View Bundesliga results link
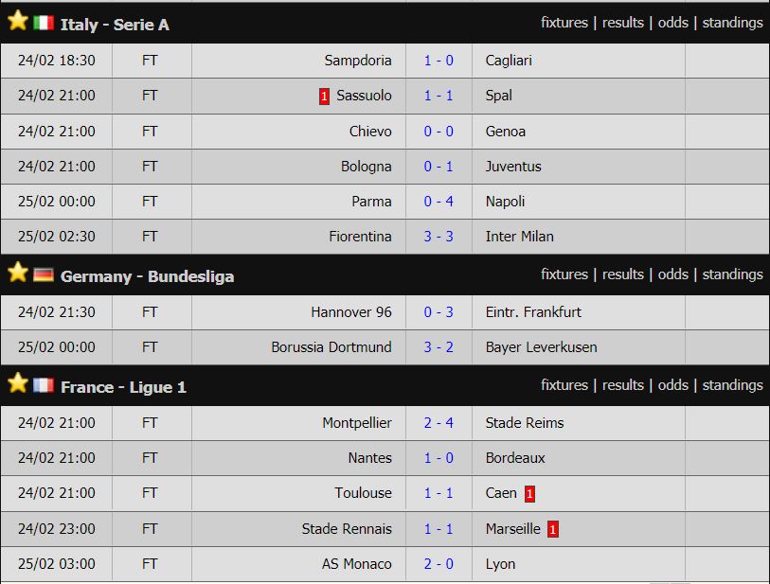Image resolution: width=770 pixels, height=584 pixels. tap(622, 274)
